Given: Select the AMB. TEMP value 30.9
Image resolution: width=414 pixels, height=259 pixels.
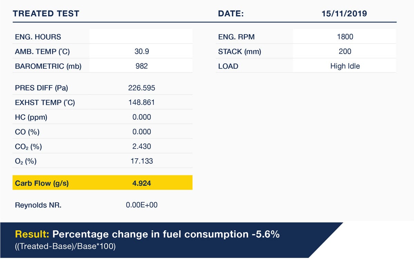Looking at the screenshot, I should tap(141, 52).
